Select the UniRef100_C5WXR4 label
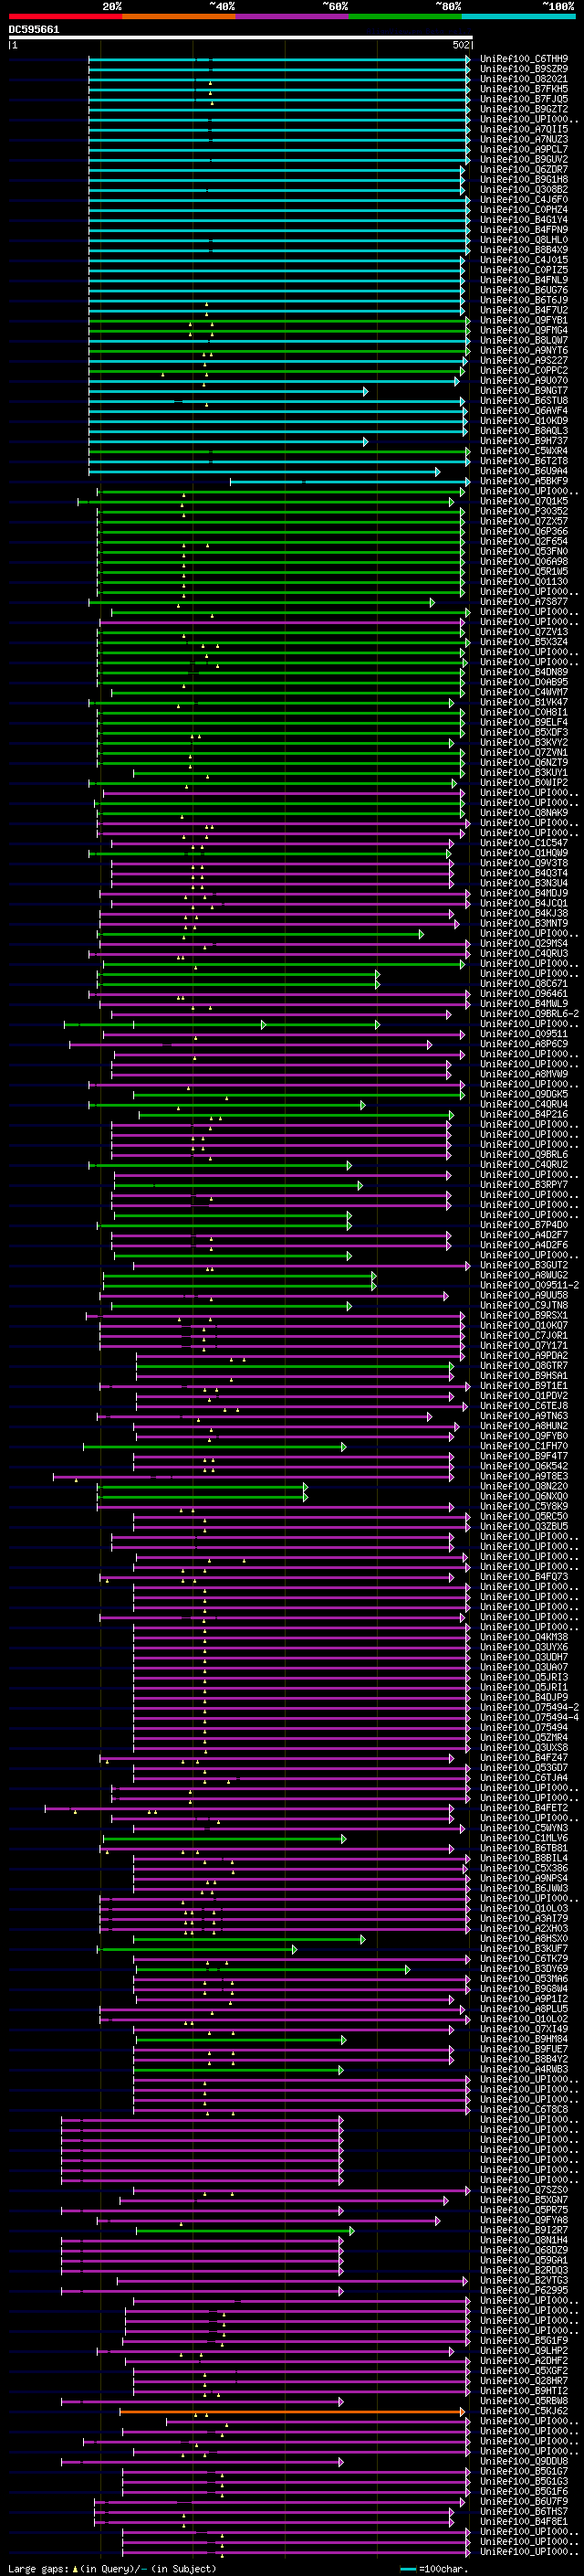The height and width of the screenshot is (2576, 584). coord(524,450)
